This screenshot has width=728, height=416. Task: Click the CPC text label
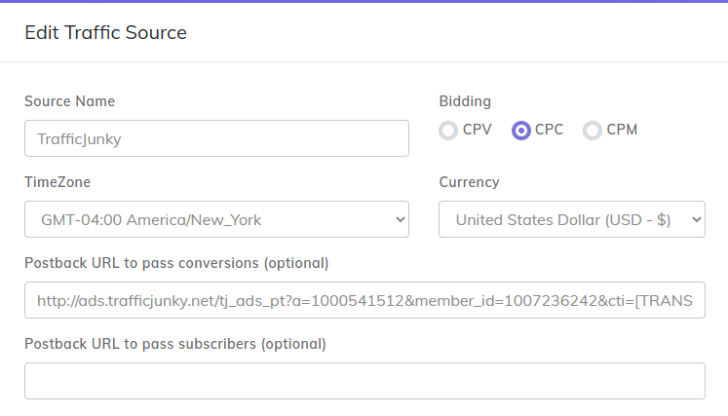pos(549,130)
